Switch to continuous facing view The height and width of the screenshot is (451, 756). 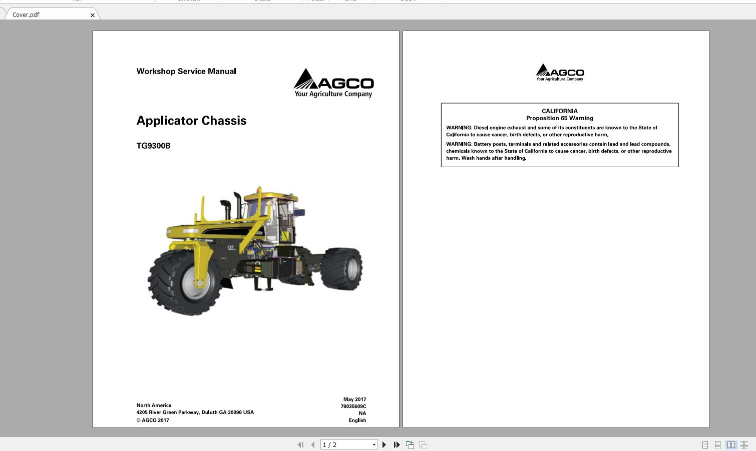click(x=744, y=444)
